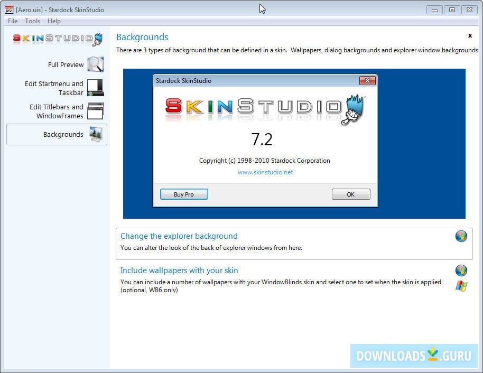
Task: Minimize the SkinStudio main window
Action: (434, 10)
